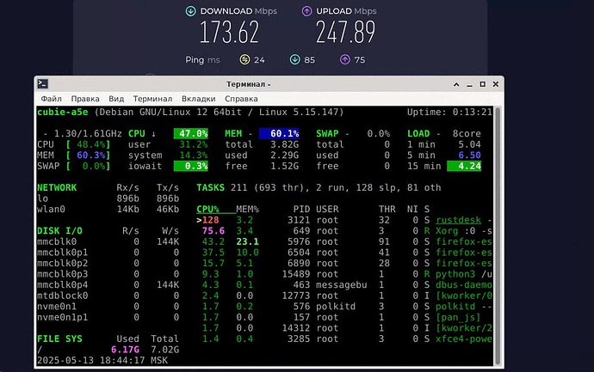
Task: Click the SWAP header in glances
Action: [x=327, y=133]
